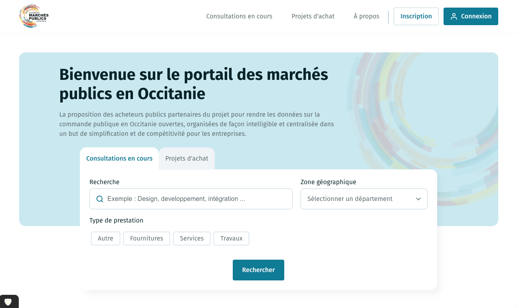
Task: Toggle the Services prestation filter
Action: click(192, 238)
